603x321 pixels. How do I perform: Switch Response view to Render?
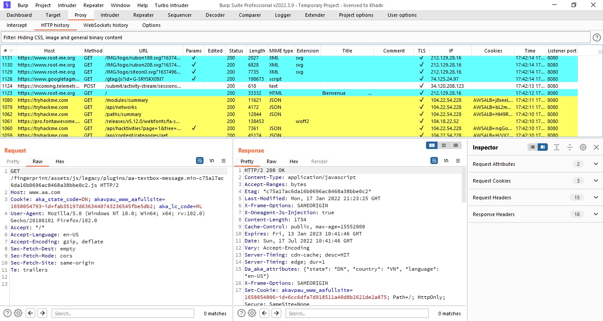(320, 161)
